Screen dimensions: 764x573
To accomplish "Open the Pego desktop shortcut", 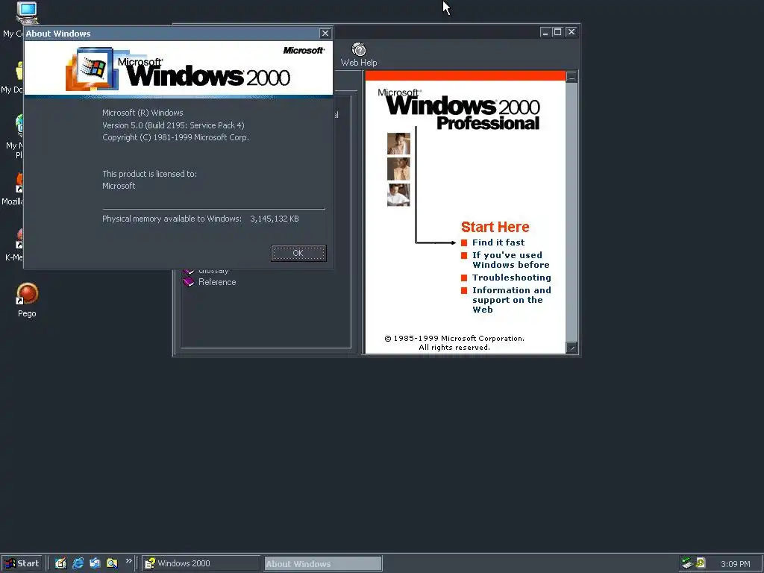I will click(28, 300).
